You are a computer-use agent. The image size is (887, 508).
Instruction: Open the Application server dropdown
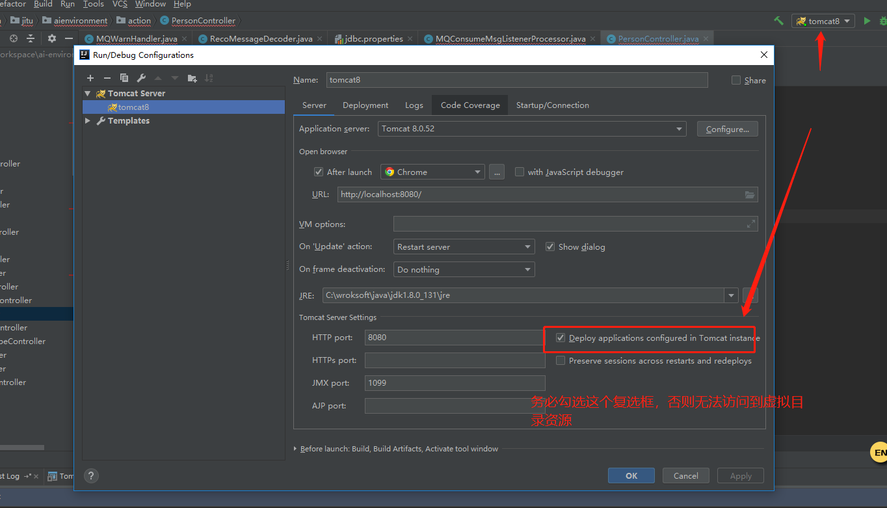click(532, 129)
